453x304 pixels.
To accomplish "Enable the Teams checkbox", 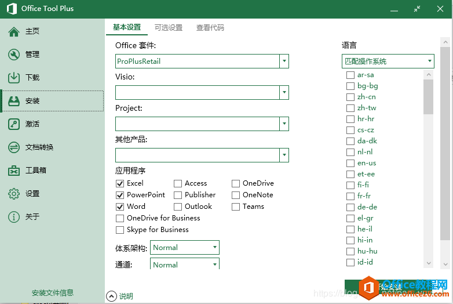I will click(x=236, y=207).
